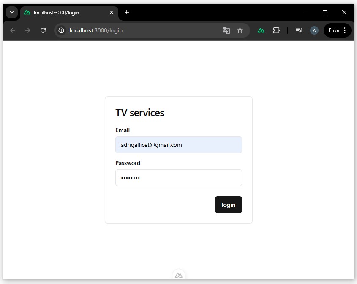
Task: Open the Extensions puzzle menu
Action: 276,30
